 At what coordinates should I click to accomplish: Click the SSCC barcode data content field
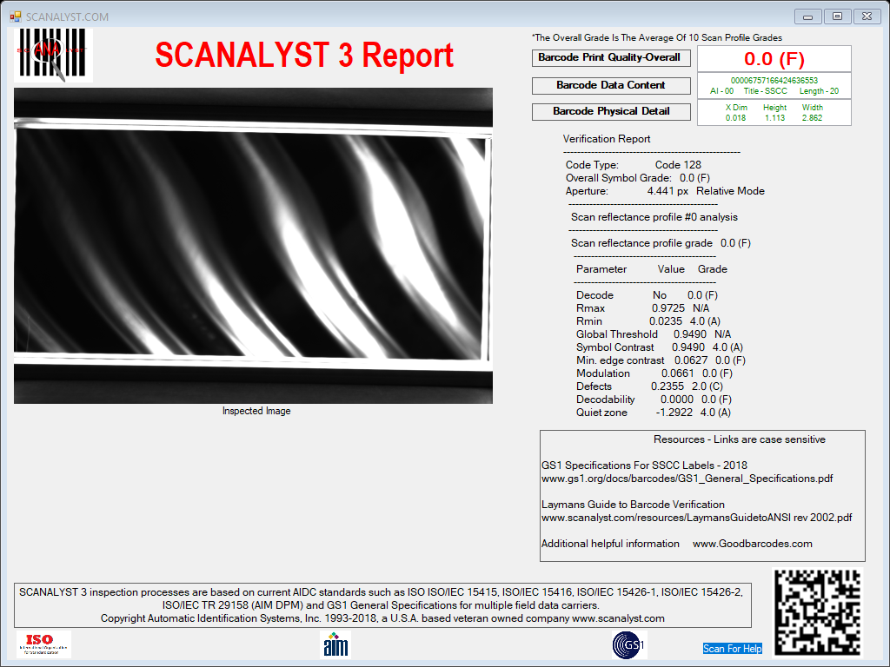774,86
